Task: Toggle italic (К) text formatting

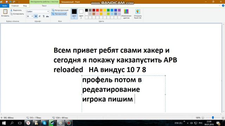Action: coord(40,16)
